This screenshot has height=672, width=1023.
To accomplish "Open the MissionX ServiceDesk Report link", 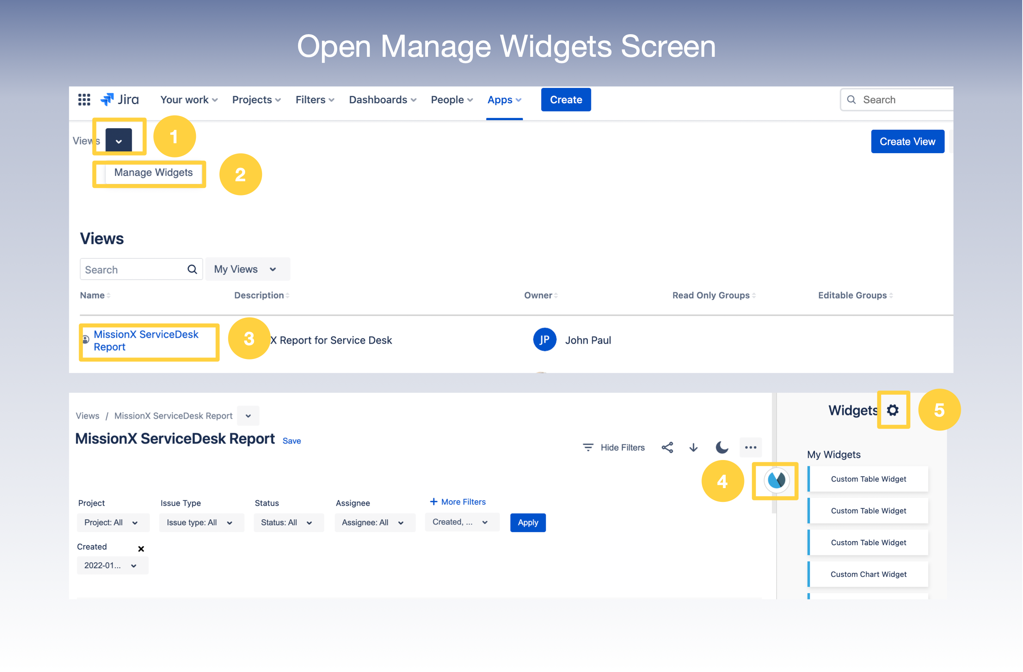I will pos(146,340).
